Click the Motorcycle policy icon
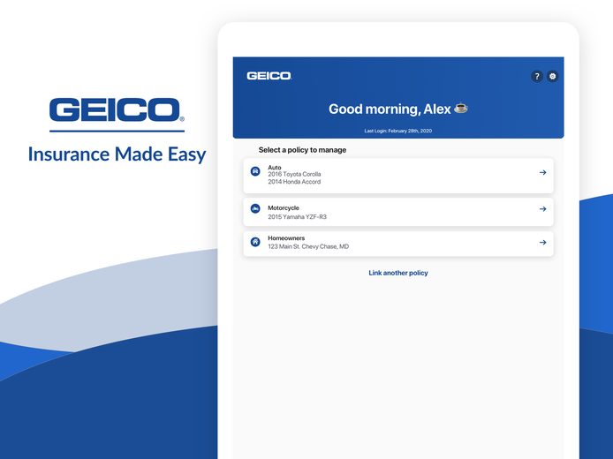Image resolution: width=613 pixels, height=459 pixels. (255, 208)
